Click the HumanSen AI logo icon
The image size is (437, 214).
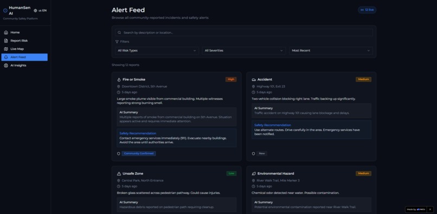(x=5, y=11)
